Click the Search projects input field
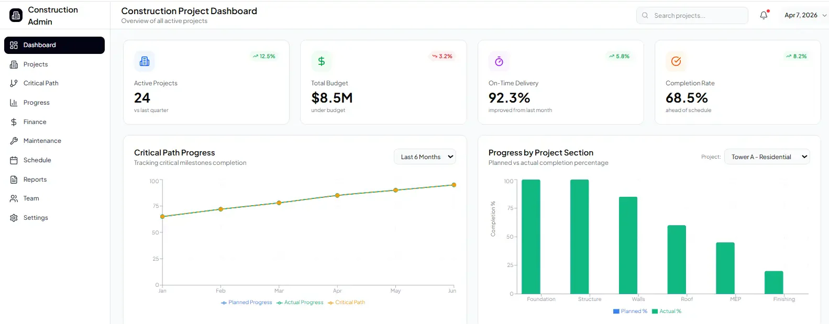Viewport: 829px width, 324px height. point(692,16)
